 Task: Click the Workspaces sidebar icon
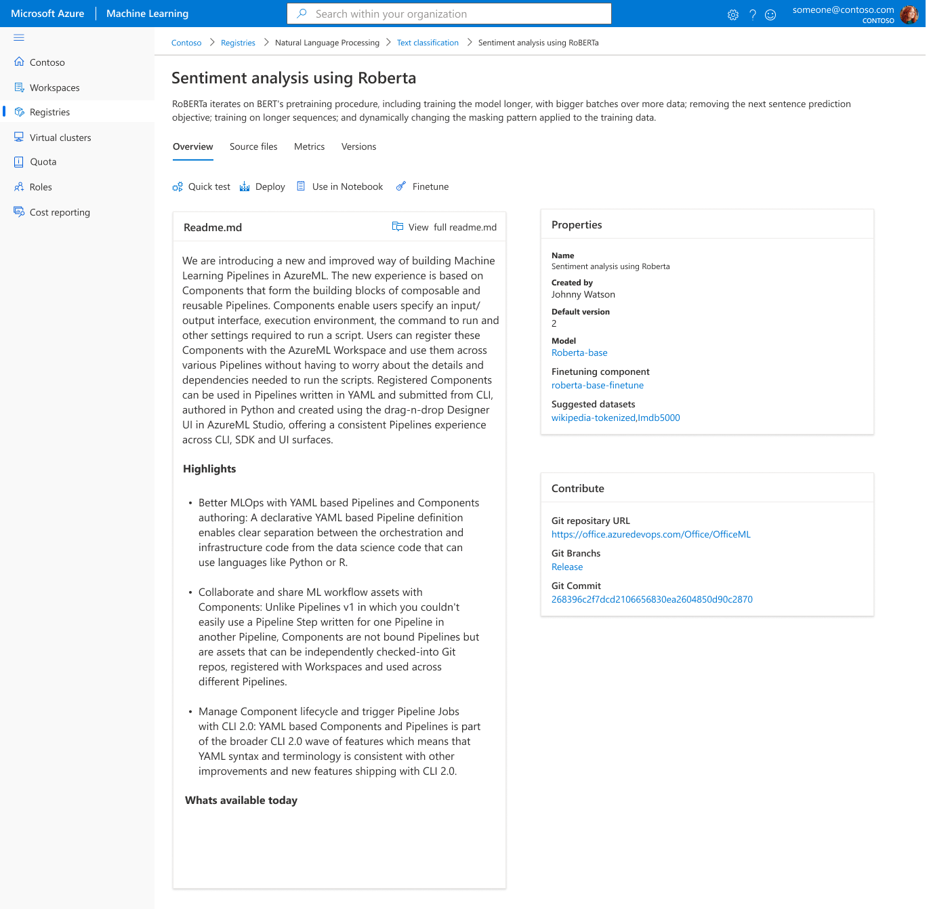pos(19,87)
